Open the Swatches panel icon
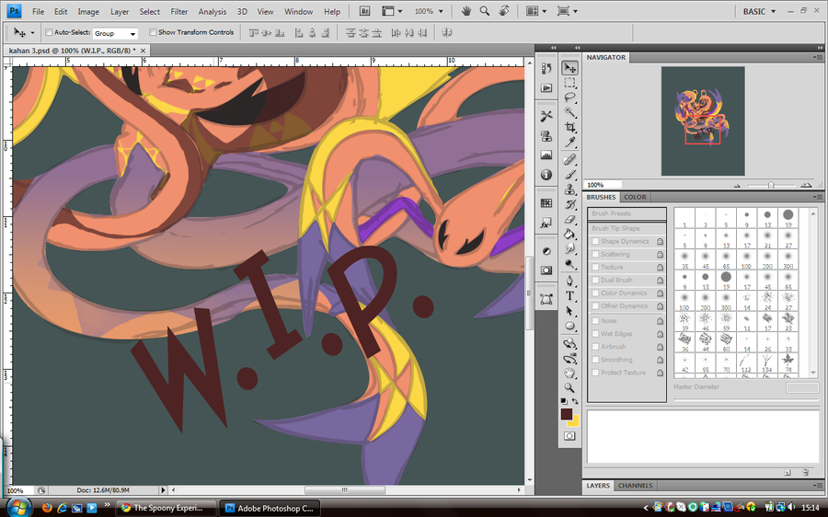 [546, 203]
